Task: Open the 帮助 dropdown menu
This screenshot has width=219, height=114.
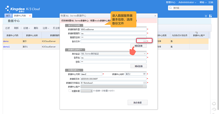Action: pos(203,2)
